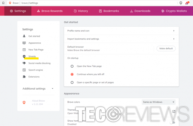Click the Crypto Wallets icon in nav
The width and height of the screenshot is (193, 126).
pos(163,11)
